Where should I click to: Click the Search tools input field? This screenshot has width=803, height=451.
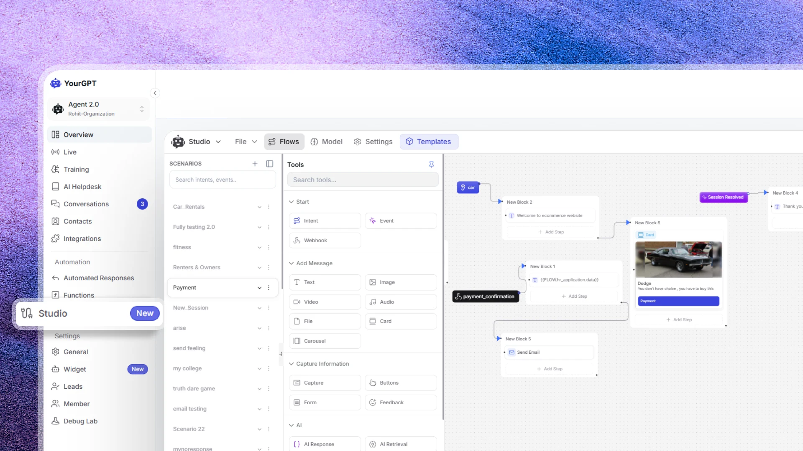point(363,180)
